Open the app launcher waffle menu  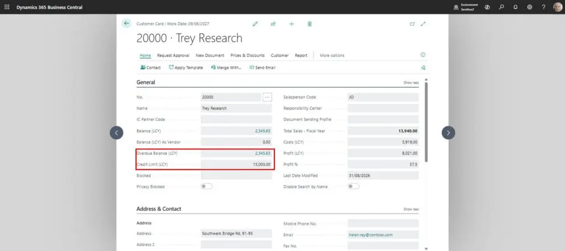click(x=7, y=7)
